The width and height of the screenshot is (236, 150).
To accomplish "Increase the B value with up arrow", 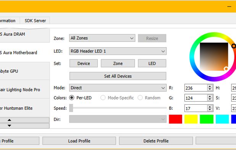I will pyautogui.click(x=210, y=107).
